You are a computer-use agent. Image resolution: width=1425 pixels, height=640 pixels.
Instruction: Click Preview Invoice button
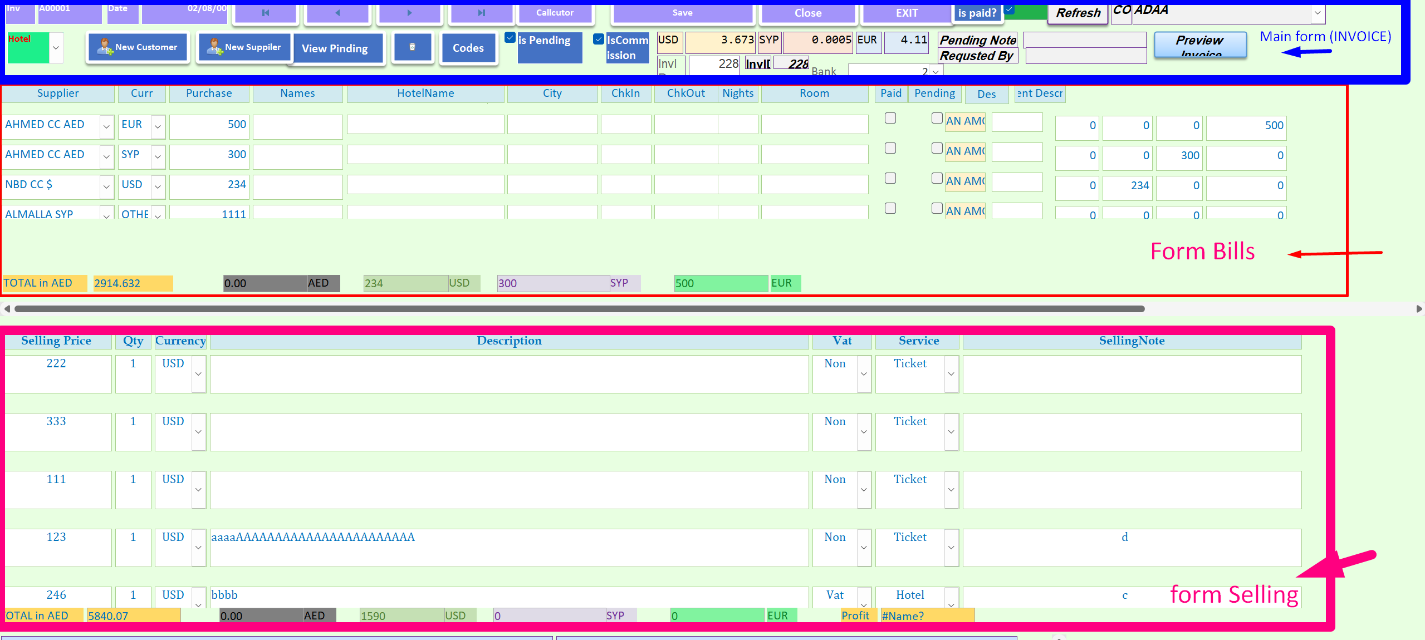1200,45
